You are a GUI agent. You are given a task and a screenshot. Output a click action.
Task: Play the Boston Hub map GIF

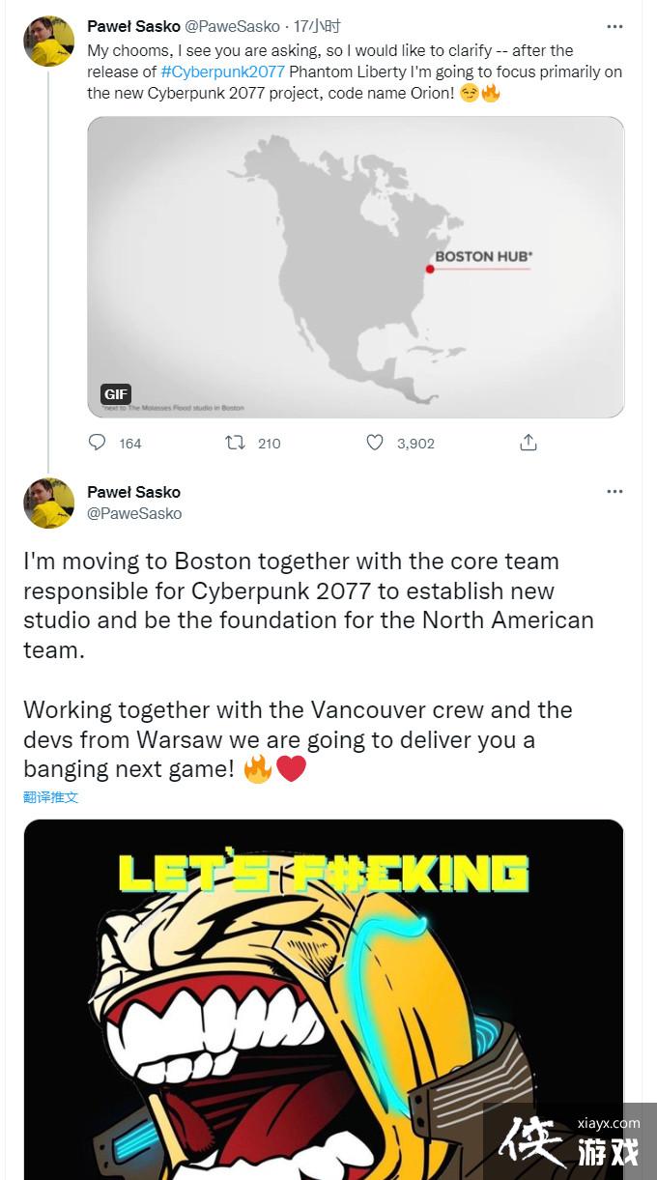pos(356,267)
